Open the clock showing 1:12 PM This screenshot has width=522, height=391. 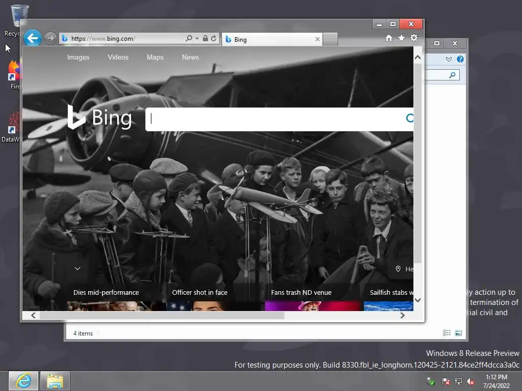click(497, 381)
